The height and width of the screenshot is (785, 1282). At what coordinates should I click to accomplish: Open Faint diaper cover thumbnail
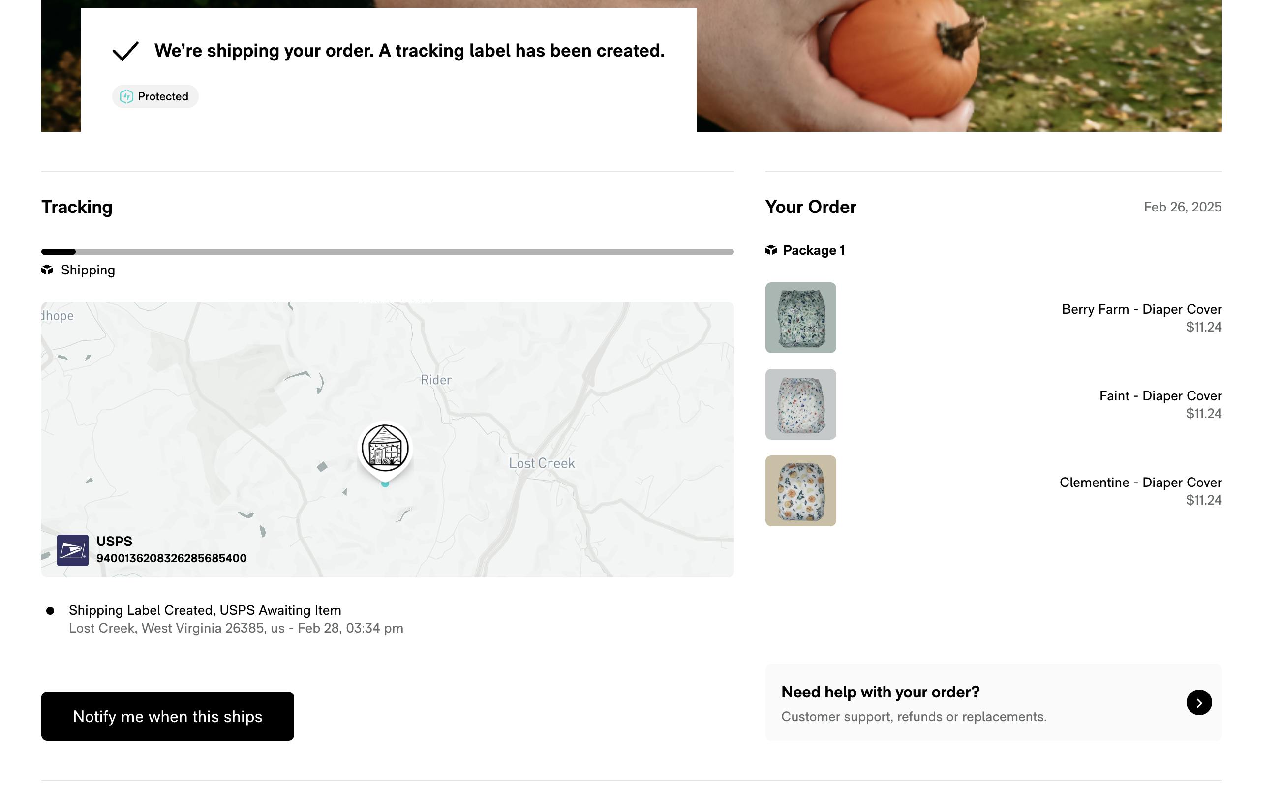(x=800, y=404)
